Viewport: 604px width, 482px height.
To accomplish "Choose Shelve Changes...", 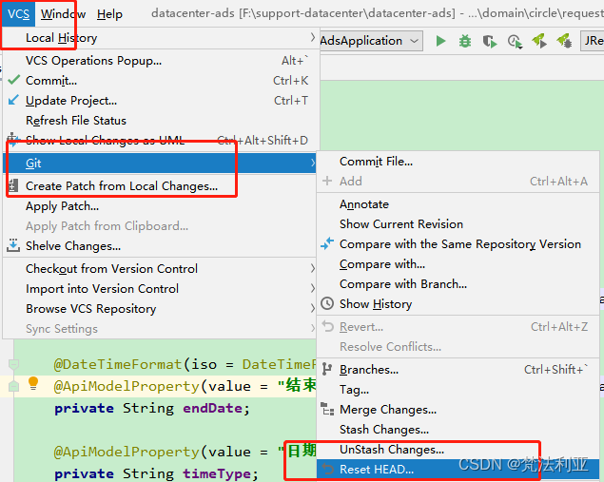I will point(159,245).
